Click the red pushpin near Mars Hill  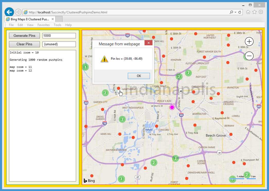point(120,134)
